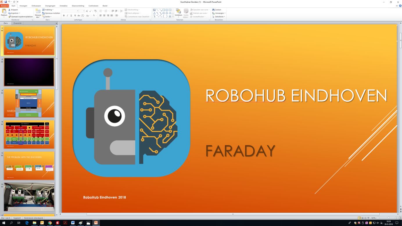Click the Save icon in quick access toolbar
The height and width of the screenshot is (226, 402).
pos(6,2)
